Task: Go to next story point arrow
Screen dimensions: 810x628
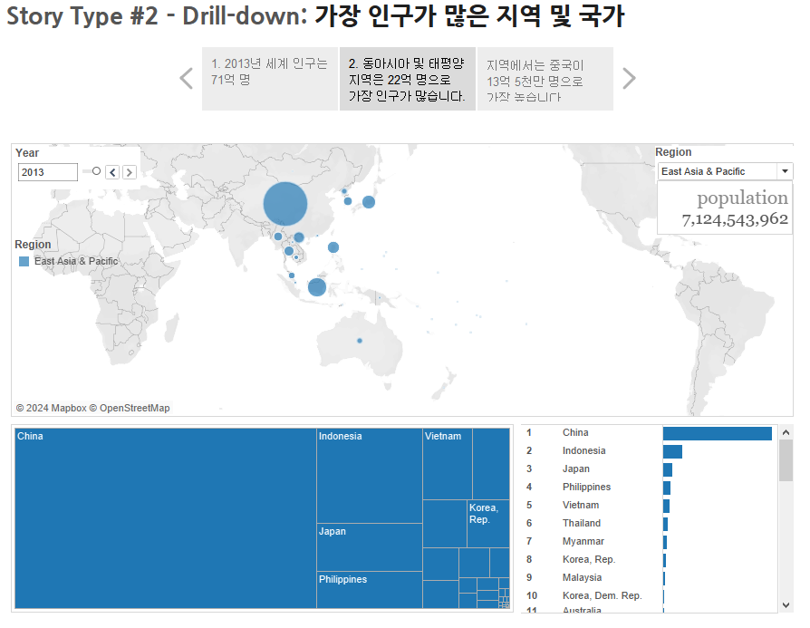Action: (629, 79)
